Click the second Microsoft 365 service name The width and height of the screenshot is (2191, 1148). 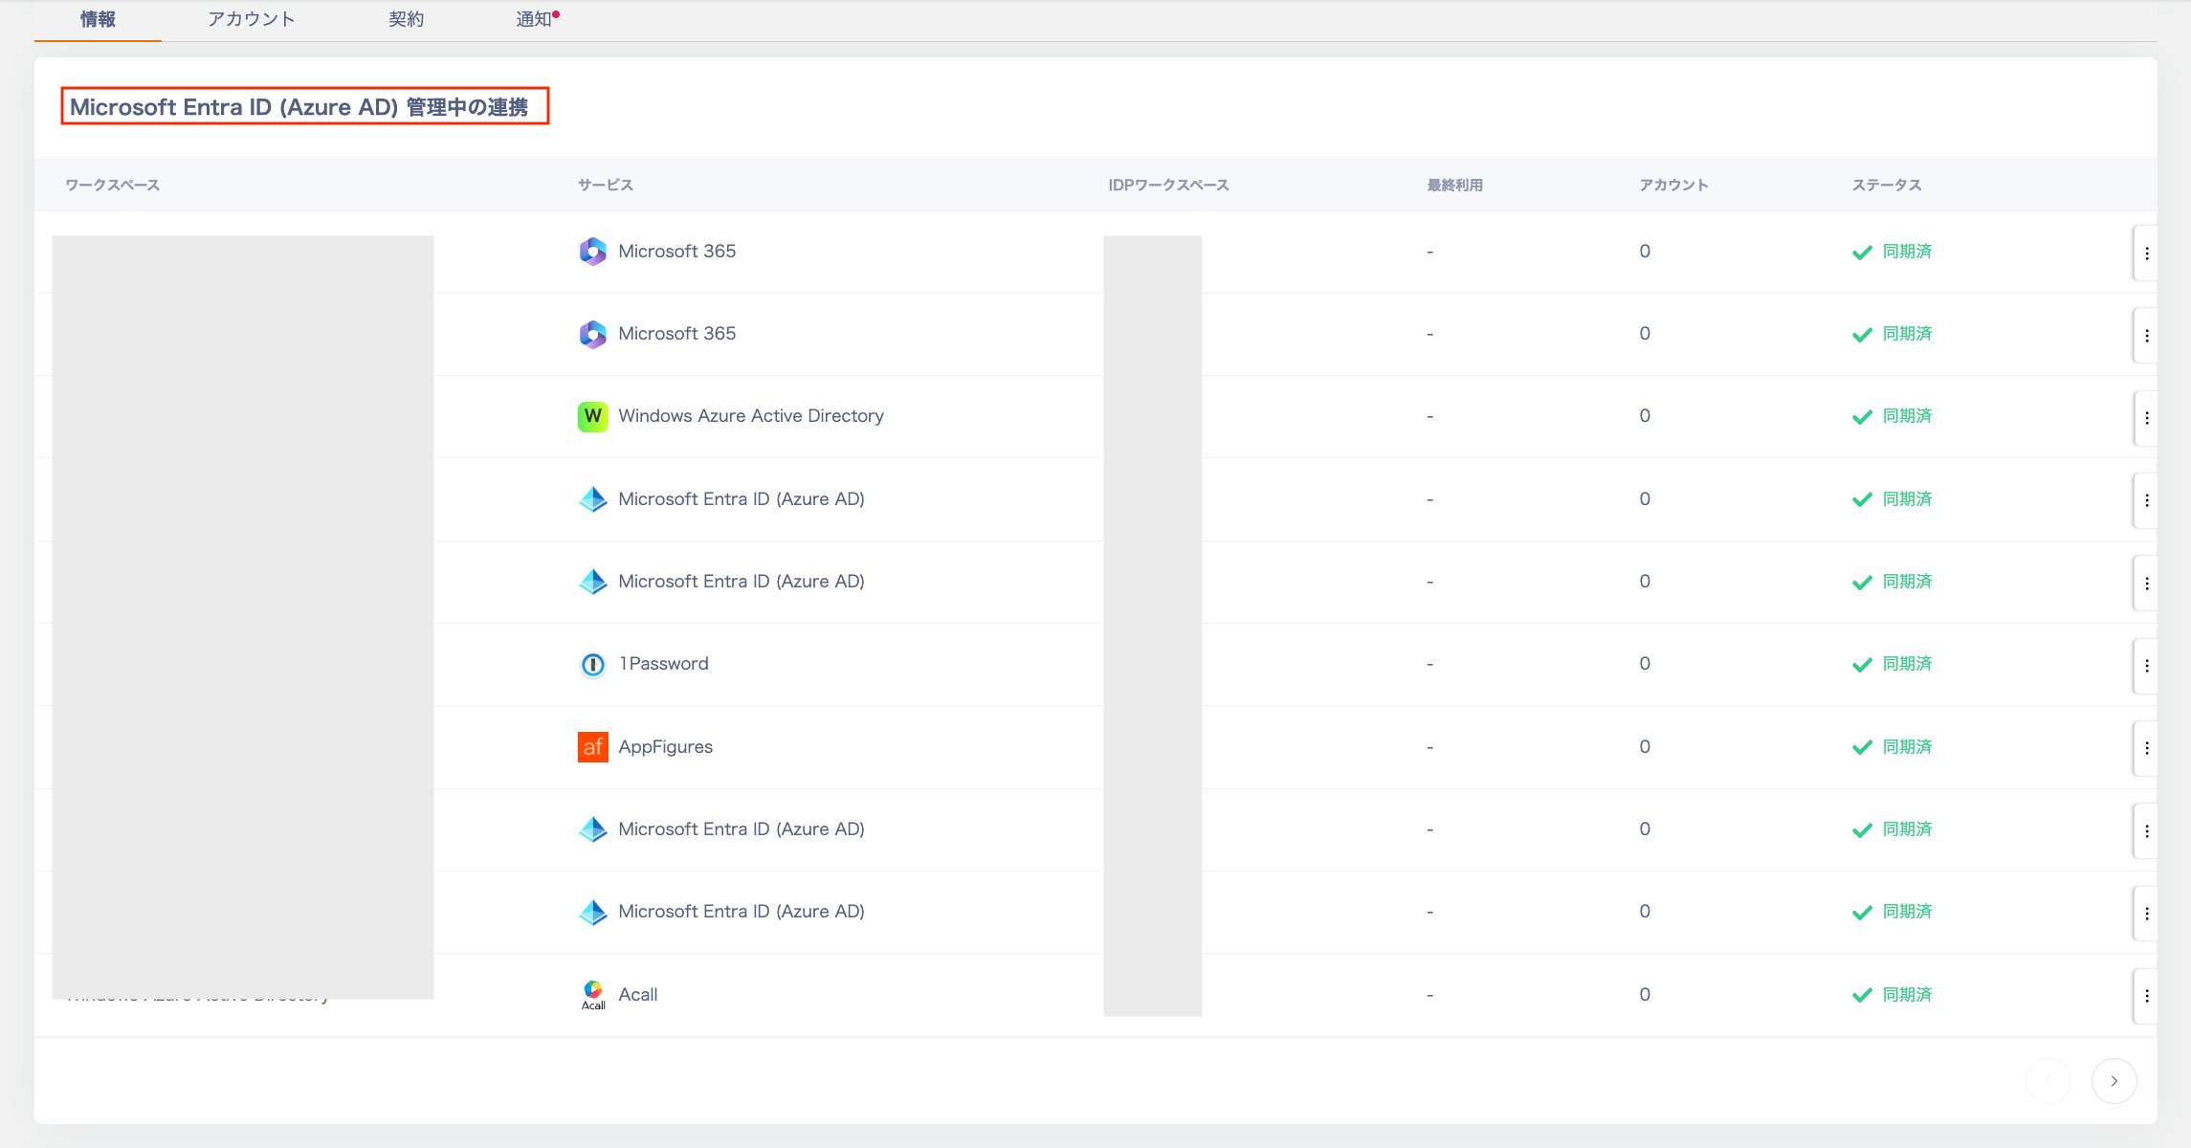pyautogui.click(x=677, y=333)
